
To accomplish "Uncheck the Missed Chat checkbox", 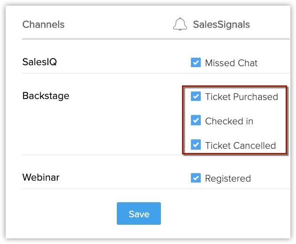I will point(196,62).
